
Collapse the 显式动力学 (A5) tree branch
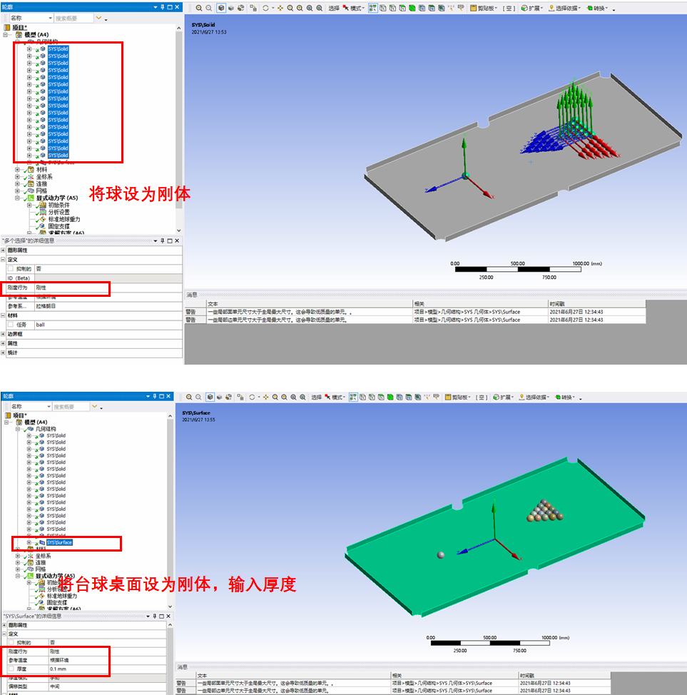click(16, 196)
